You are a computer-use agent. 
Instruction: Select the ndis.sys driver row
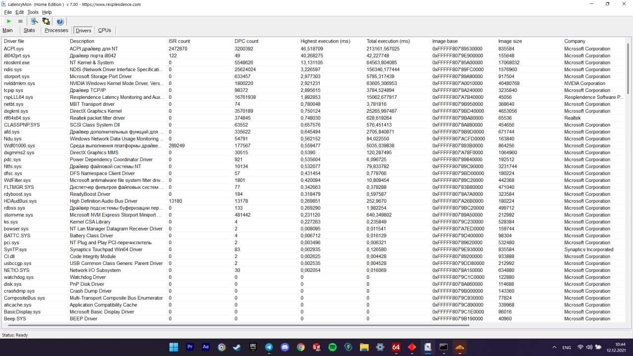314,70
